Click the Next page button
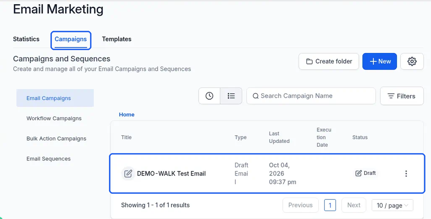Screen dimensions: 431x219 (354, 205)
